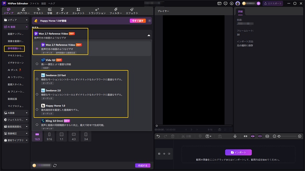Close the Happy Horse 1.0 banner

click(x=149, y=21)
